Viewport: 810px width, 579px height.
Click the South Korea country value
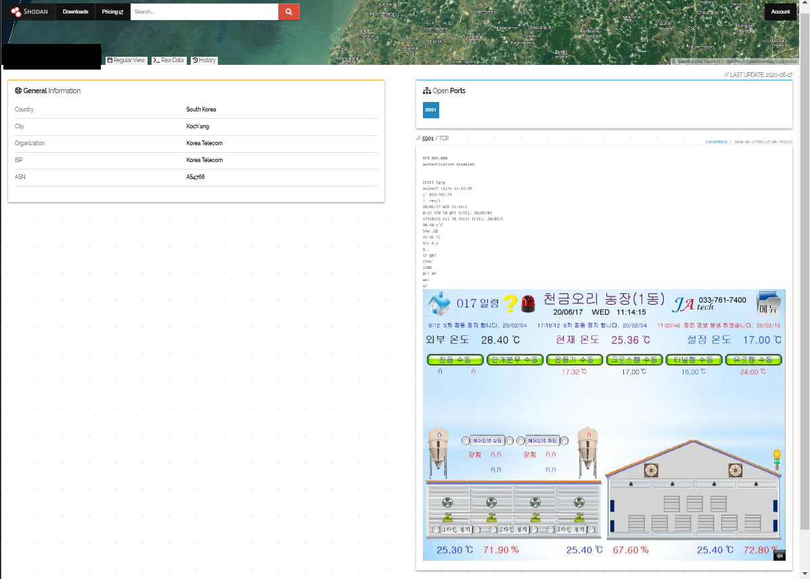click(x=202, y=109)
